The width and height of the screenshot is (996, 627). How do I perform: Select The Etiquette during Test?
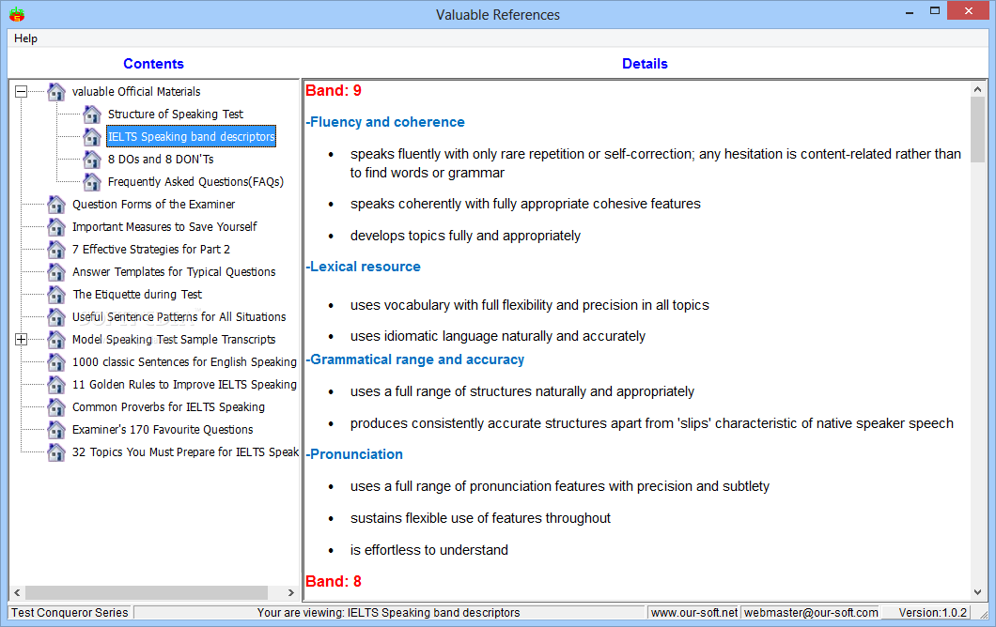137,295
